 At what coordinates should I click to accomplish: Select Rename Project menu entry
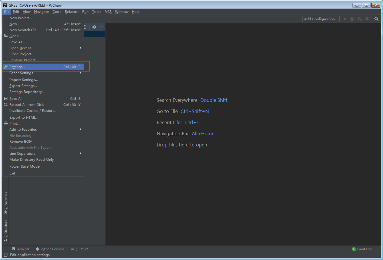coord(43,60)
